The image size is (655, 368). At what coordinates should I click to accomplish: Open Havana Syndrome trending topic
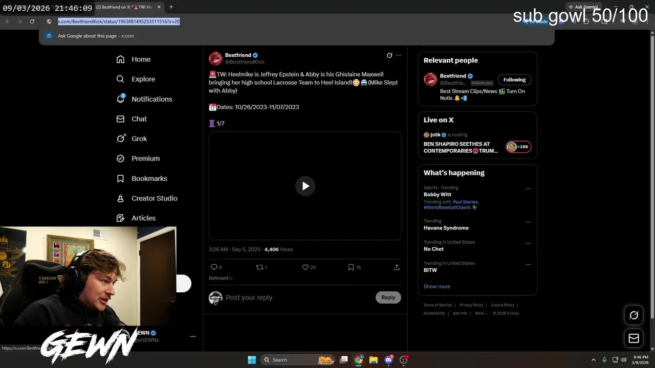pos(446,228)
